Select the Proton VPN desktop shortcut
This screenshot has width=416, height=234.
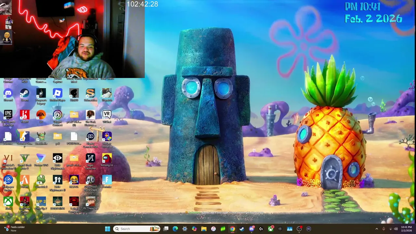[41, 161]
